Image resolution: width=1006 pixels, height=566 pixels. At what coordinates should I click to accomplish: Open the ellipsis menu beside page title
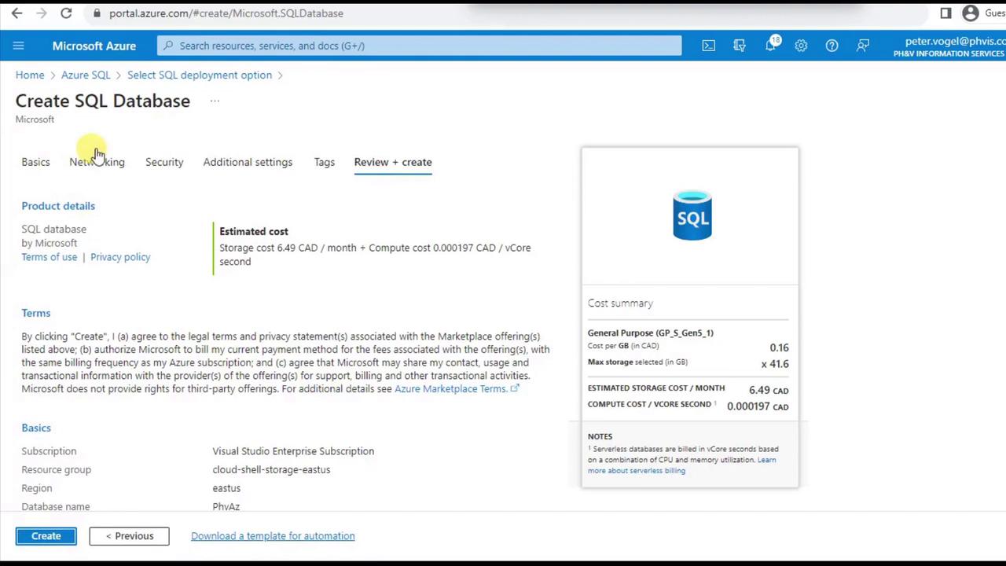click(215, 101)
